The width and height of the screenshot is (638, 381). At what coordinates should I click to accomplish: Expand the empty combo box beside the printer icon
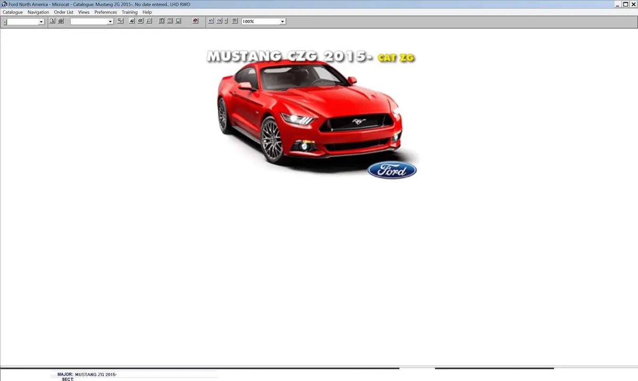pyautogui.click(x=111, y=22)
